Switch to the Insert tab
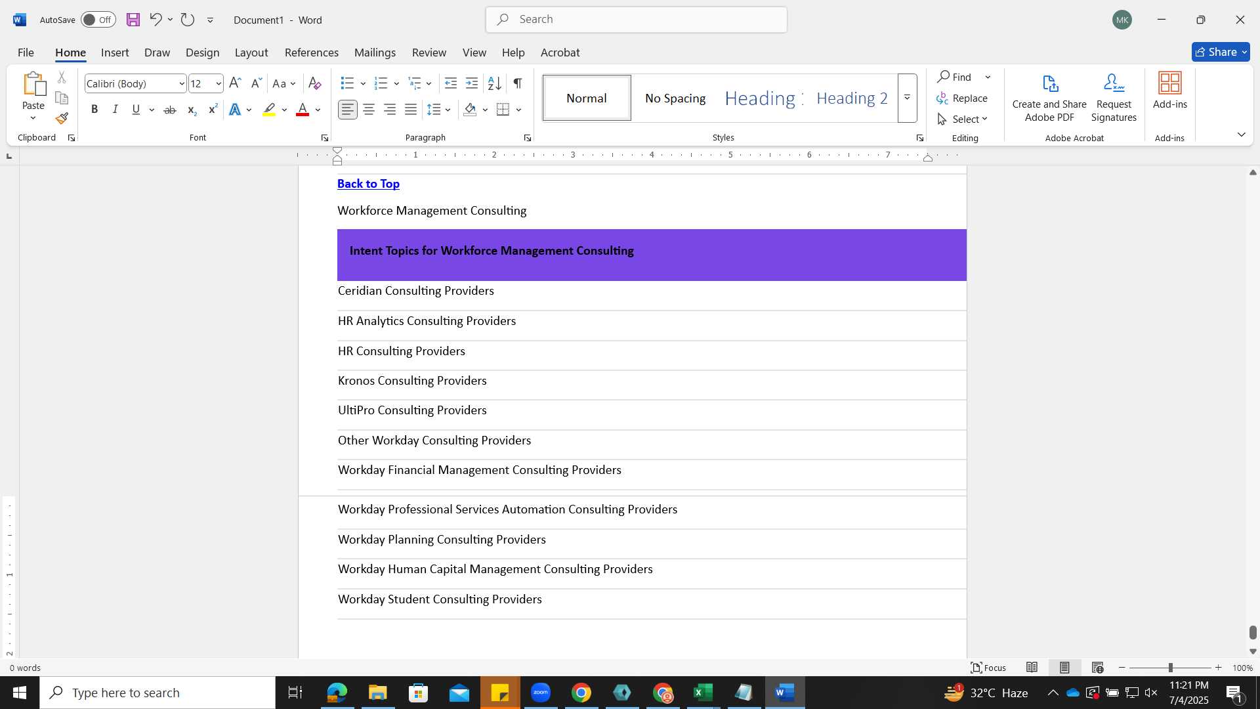Image resolution: width=1260 pixels, height=709 pixels. click(x=115, y=53)
